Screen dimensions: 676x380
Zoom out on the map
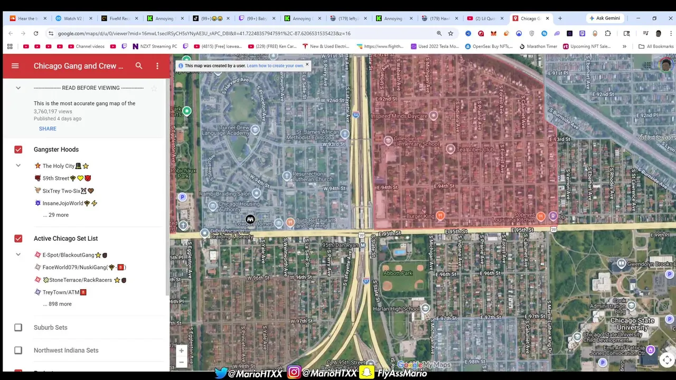[181, 362]
